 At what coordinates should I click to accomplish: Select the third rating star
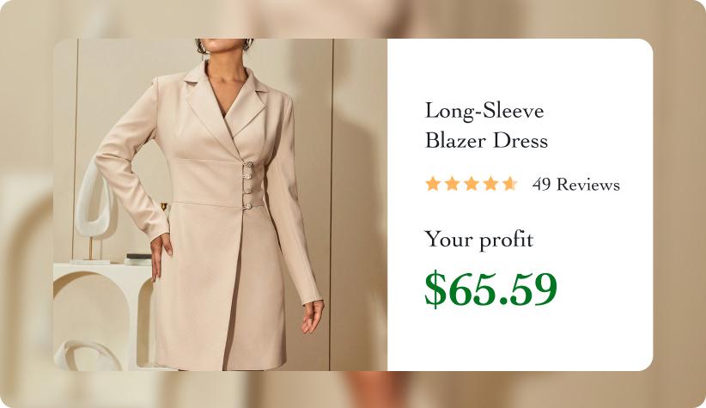[471, 184]
